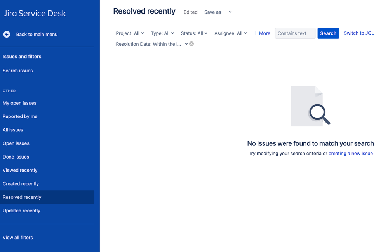
Task: Open View all filters
Action: coord(18,238)
